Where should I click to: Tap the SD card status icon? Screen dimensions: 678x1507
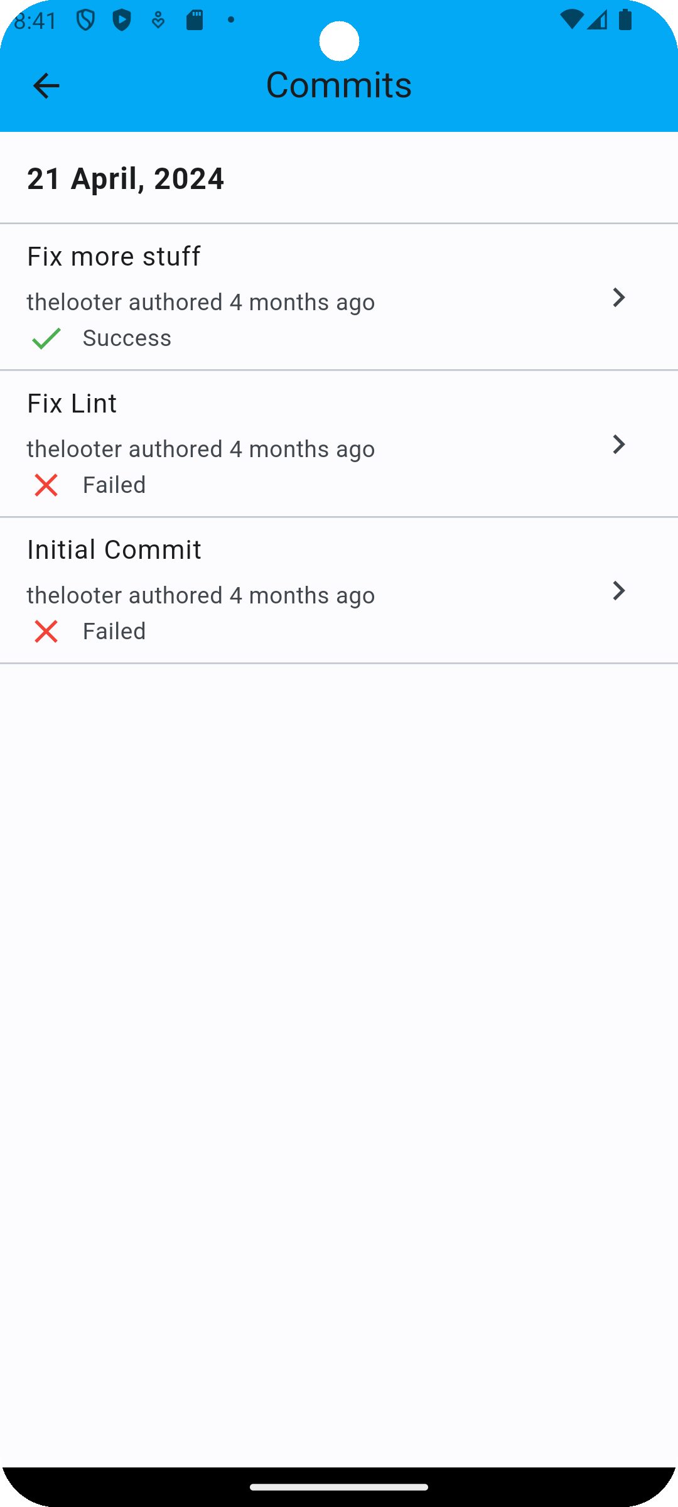(x=195, y=20)
